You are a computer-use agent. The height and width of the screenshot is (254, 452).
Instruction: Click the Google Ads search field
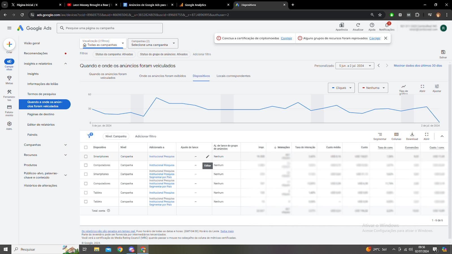pos(110,28)
